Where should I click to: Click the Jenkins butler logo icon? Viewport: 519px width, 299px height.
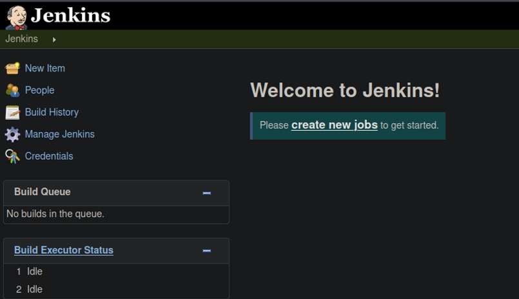pos(16,17)
